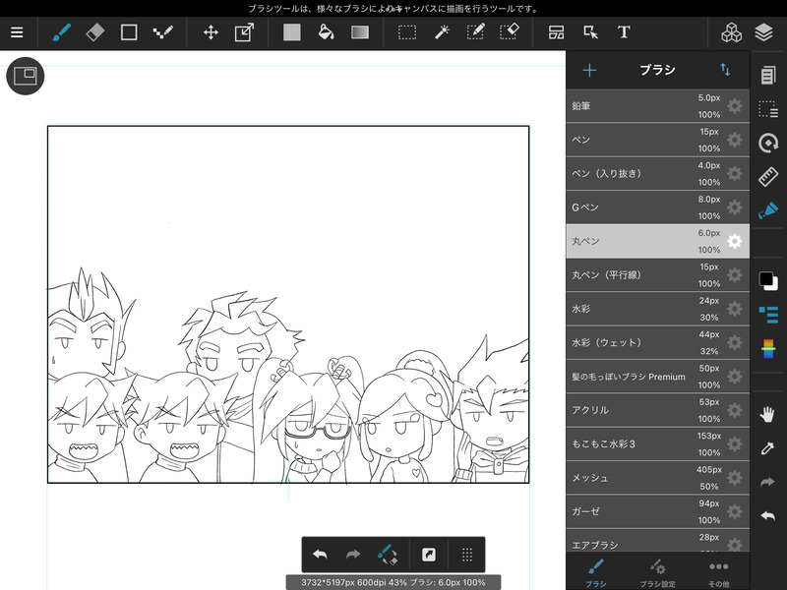Open settings gear for Gペン brush

click(x=734, y=207)
